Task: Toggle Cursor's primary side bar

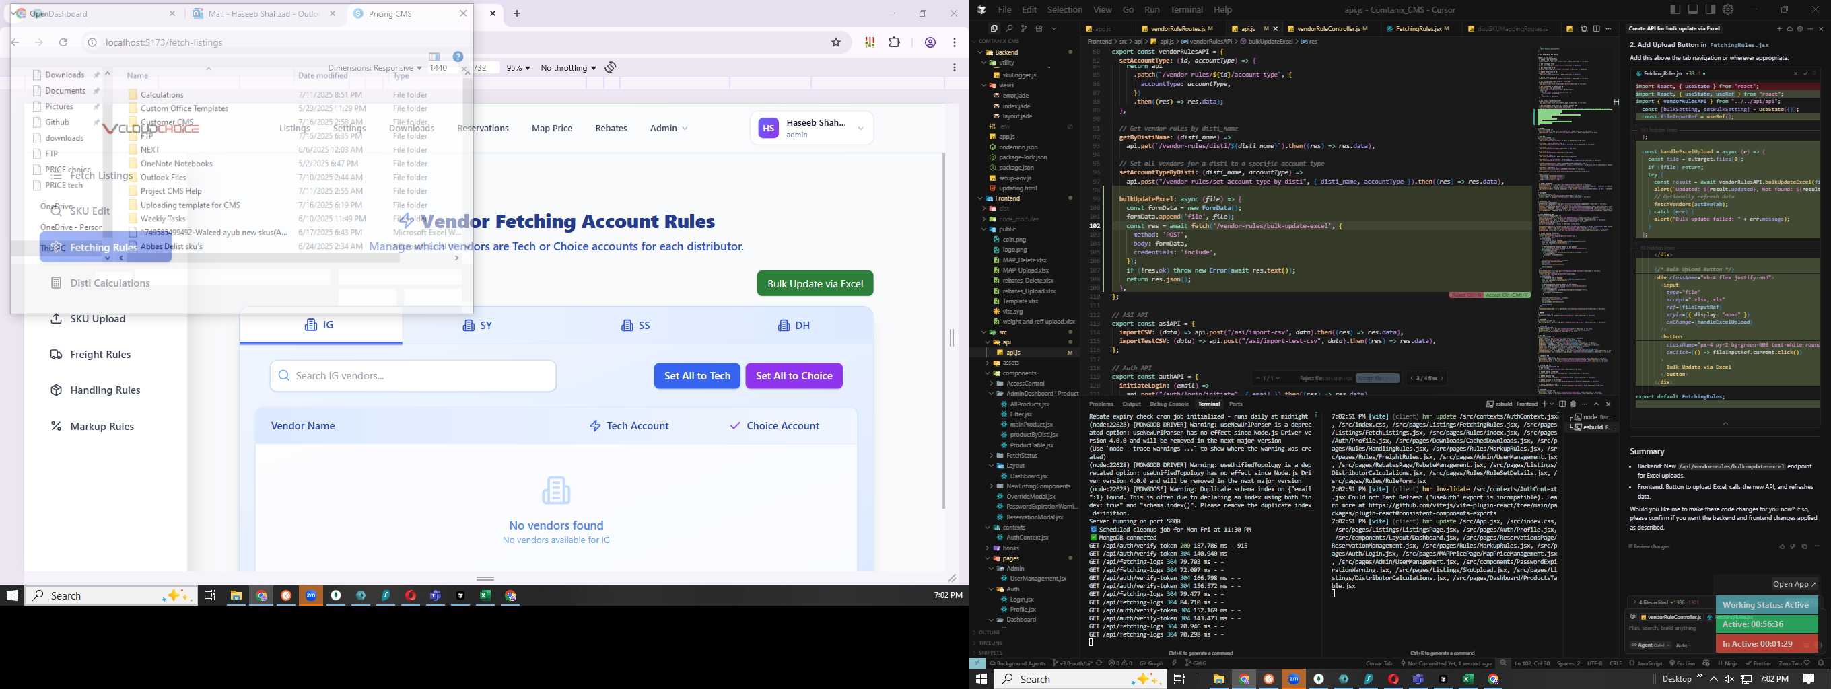Action: tap(1676, 10)
